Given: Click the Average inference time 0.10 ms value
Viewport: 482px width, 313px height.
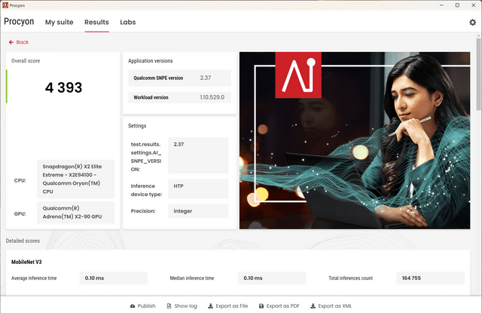Looking at the screenshot, I should [x=114, y=278].
